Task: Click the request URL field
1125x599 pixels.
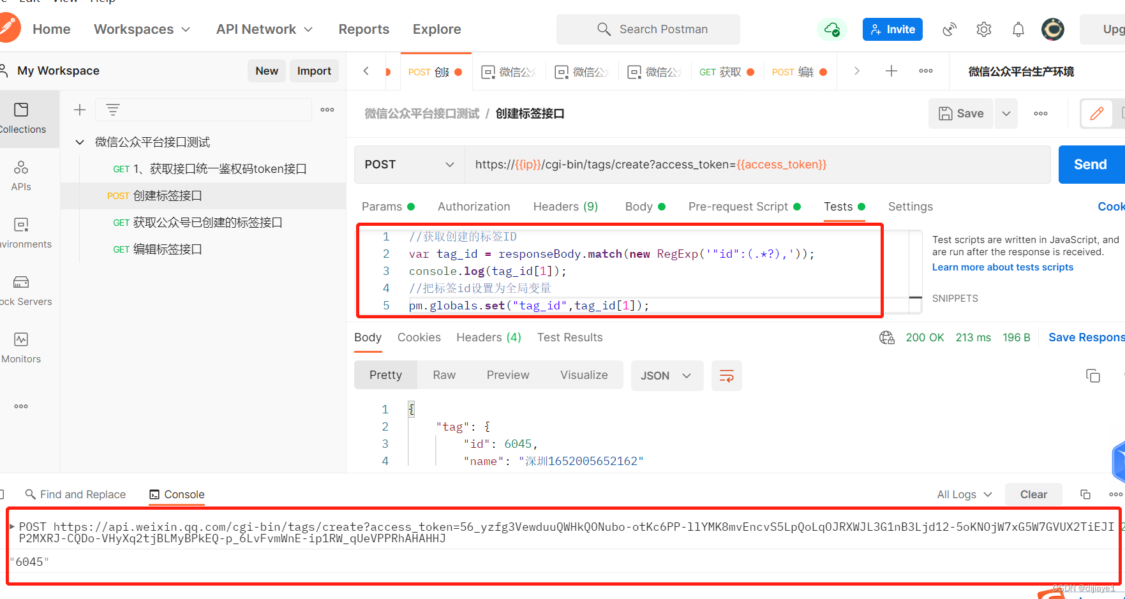Action: tap(757, 165)
